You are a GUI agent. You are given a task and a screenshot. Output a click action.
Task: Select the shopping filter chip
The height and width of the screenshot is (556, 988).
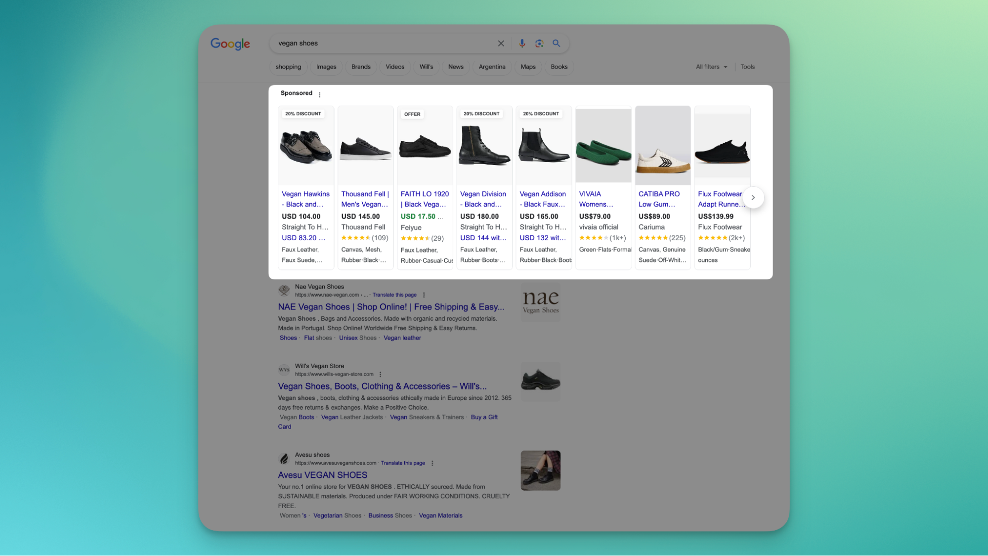(x=288, y=67)
